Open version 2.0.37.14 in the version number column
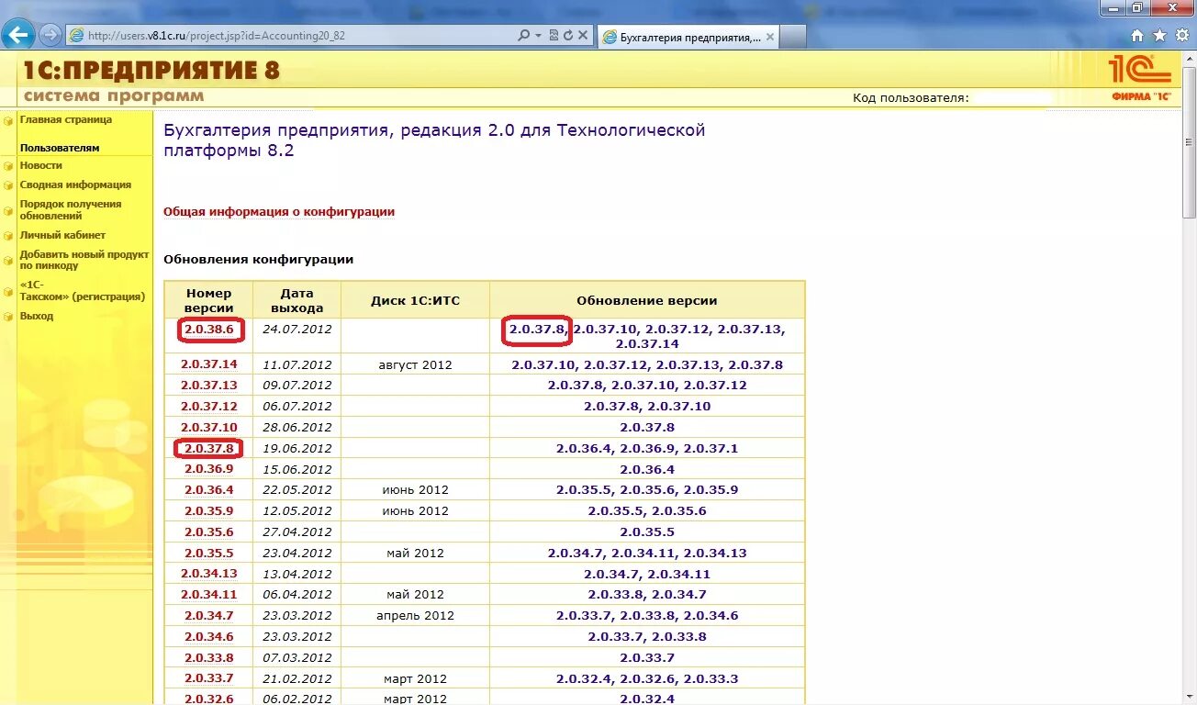 [x=209, y=364]
